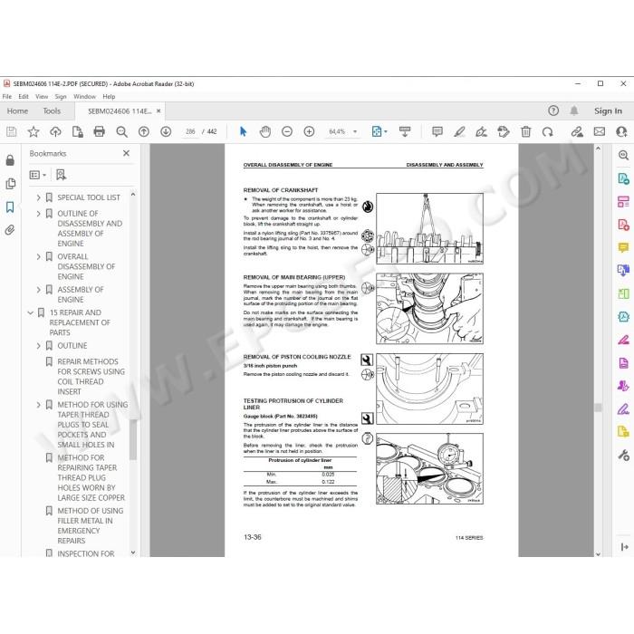Close the SEBM024606 114E document tab
634x634 pixels.
(x=158, y=110)
